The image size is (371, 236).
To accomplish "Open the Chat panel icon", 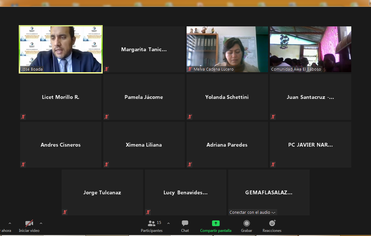I will pyautogui.click(x=185, y=223).
